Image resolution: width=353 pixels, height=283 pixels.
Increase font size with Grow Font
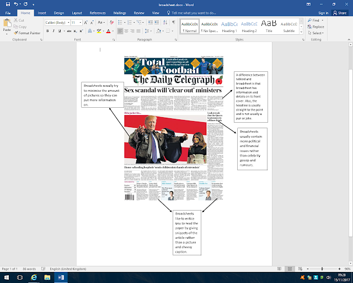coord(86,22)
